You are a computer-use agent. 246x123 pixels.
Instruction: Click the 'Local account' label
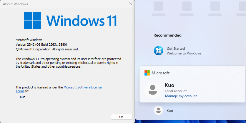[176, 91]
